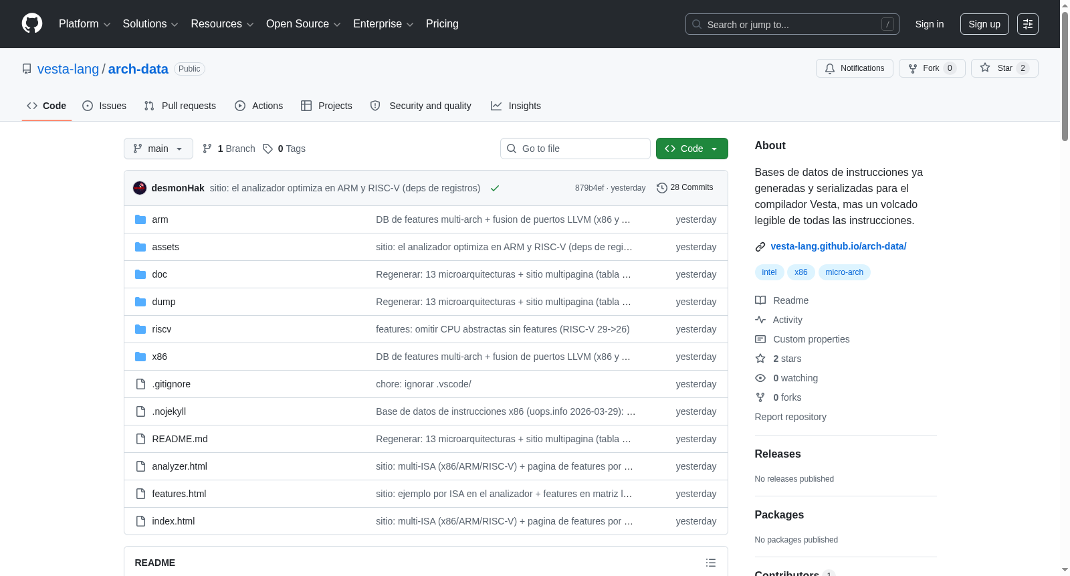The image size is (1070, 576).
Task: Click the tag icon beside 0 Tags
Action: coord(267,149)
